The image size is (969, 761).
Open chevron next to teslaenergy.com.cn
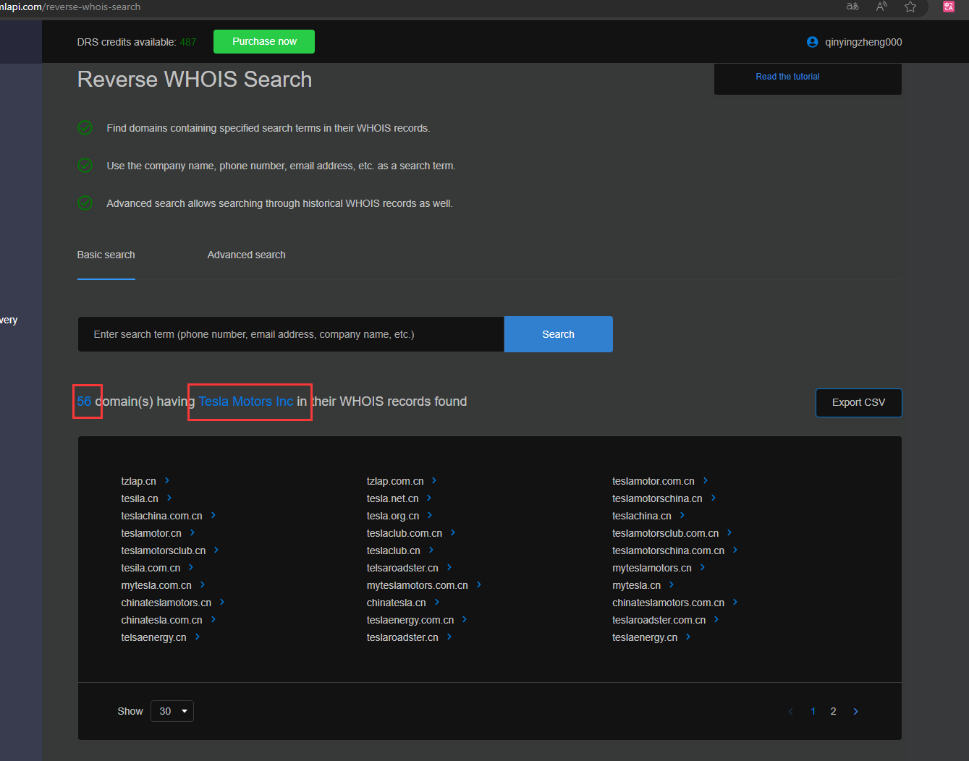tap(465, 619)
